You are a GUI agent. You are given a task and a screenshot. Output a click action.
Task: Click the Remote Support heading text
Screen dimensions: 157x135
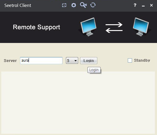tap(36, 27)
